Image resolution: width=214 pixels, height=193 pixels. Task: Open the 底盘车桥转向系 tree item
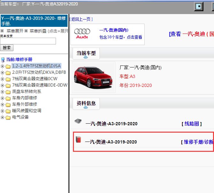coord(27,91)
